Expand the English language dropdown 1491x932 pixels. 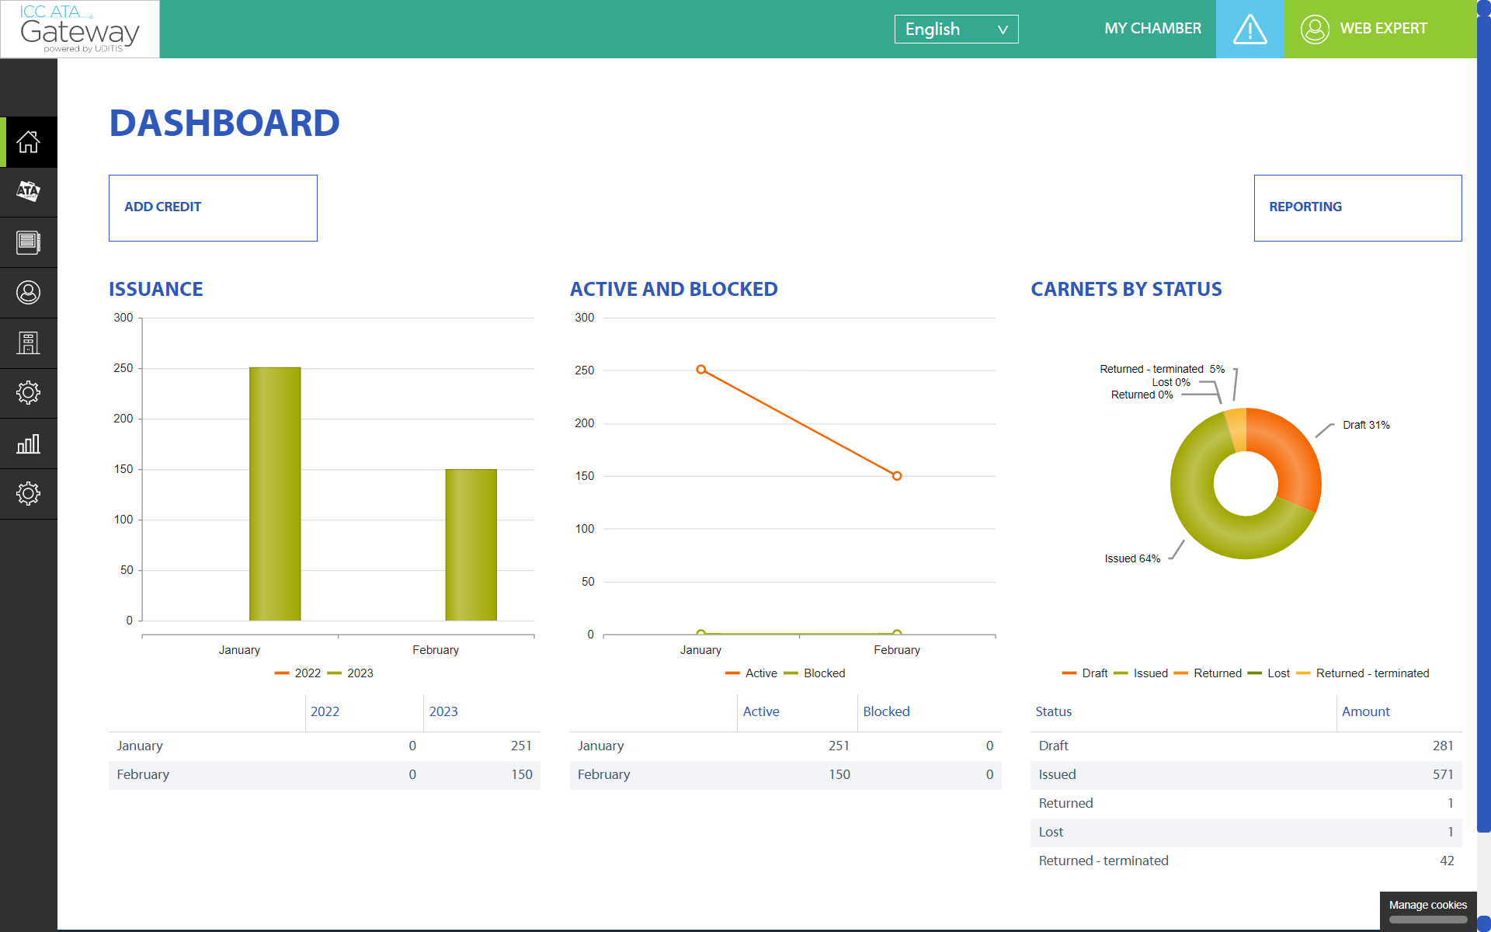956,30
